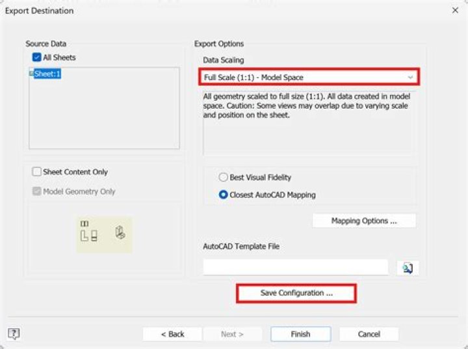Click Finish to complete export
This screenshot has height=349, width=468.
coord(300,334)
